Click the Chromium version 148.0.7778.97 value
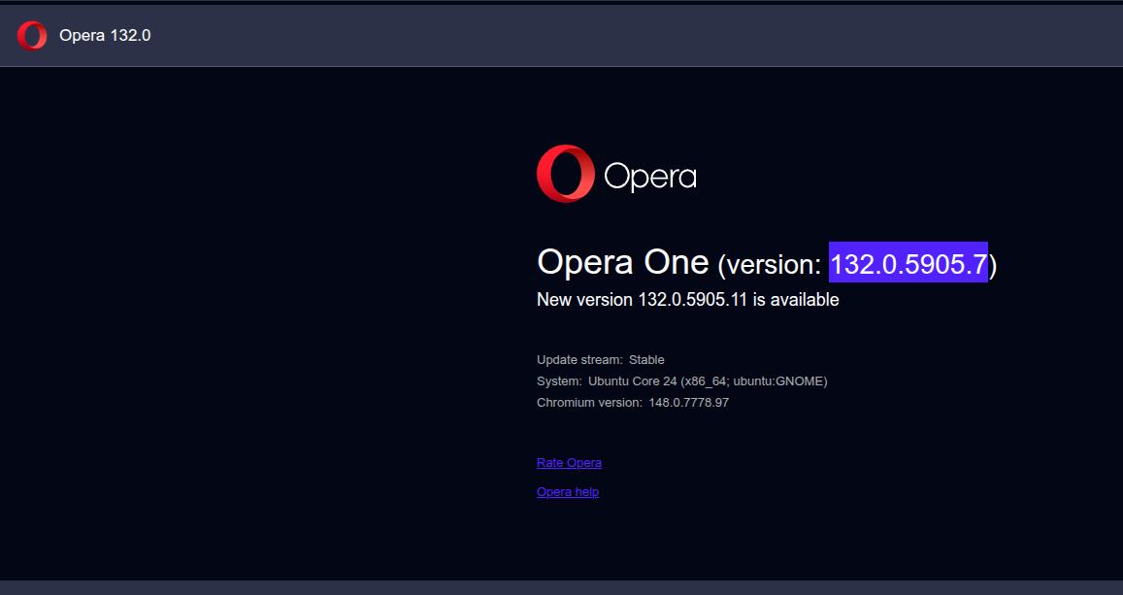 (x=688, y=403)
